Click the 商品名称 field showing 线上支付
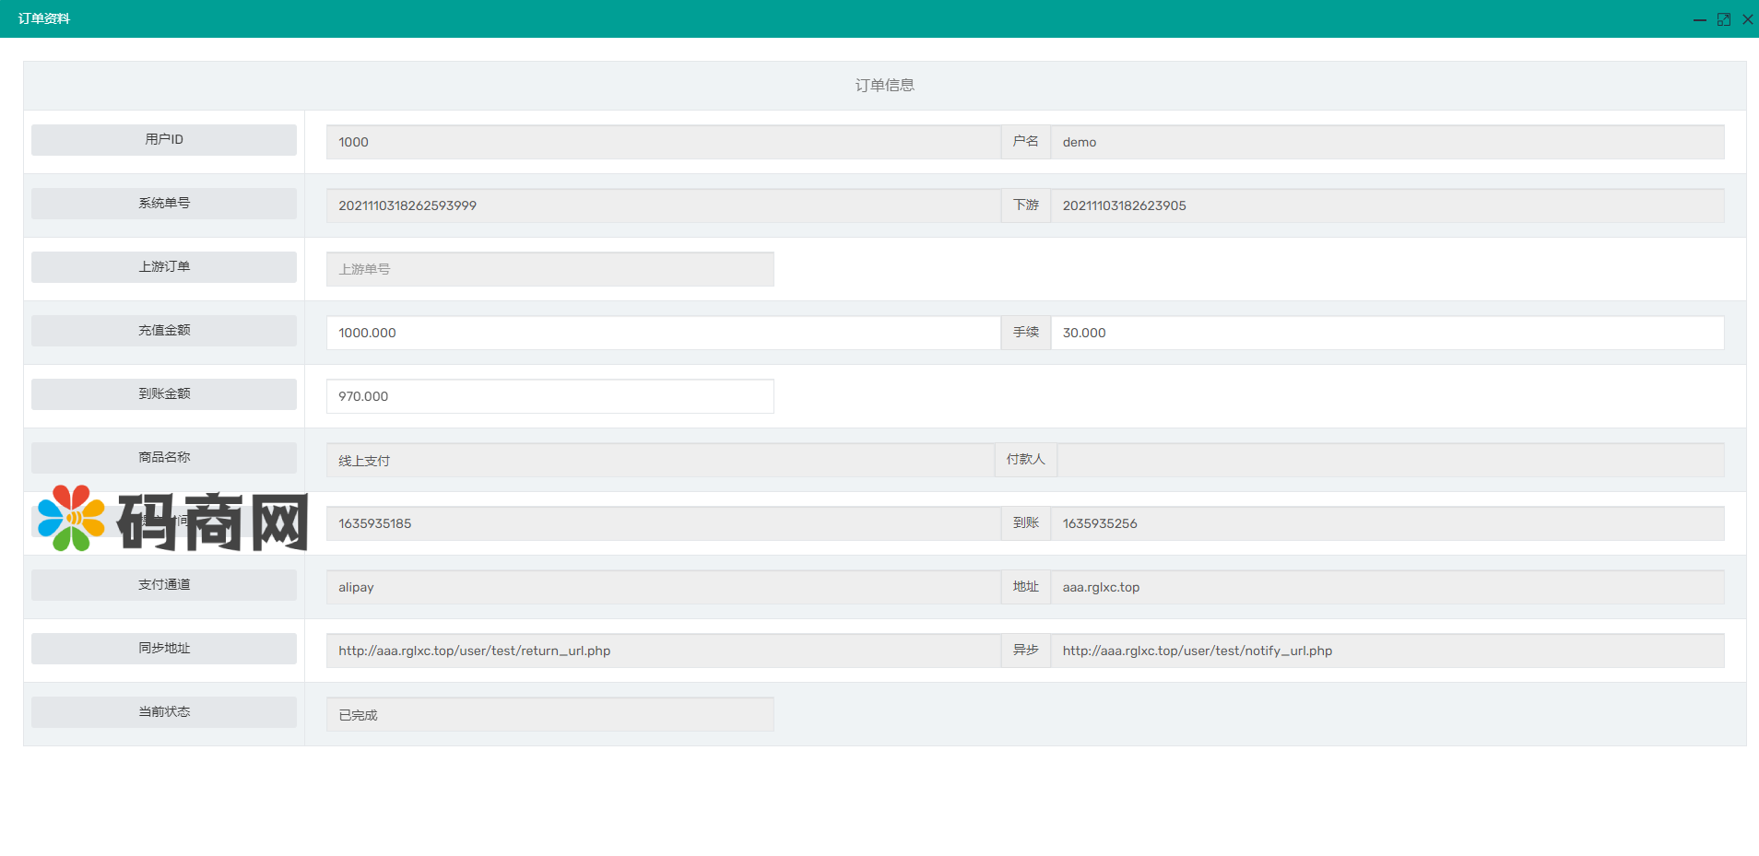1759x856 pixels. (x=659, y=460)
